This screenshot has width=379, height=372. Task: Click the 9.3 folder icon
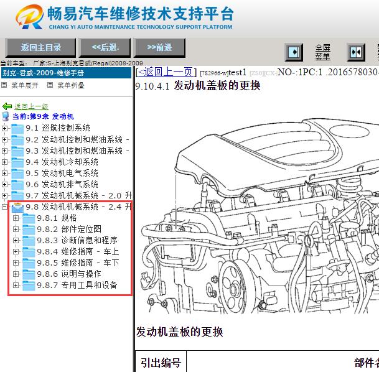click(x=17, y=151)
